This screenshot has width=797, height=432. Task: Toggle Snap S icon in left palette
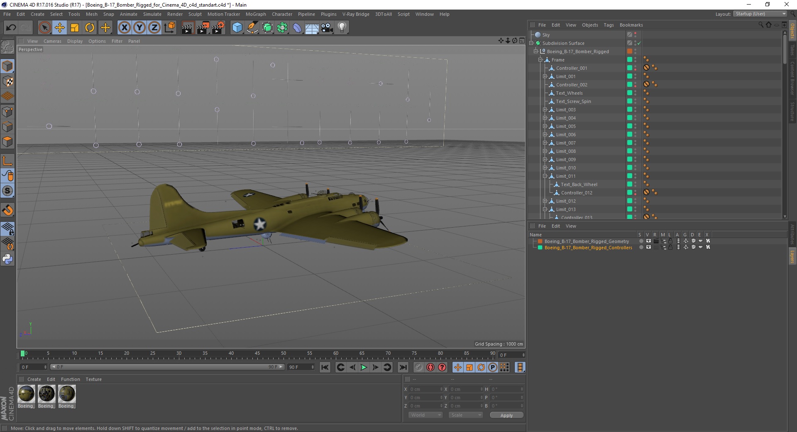pos(7,191)
